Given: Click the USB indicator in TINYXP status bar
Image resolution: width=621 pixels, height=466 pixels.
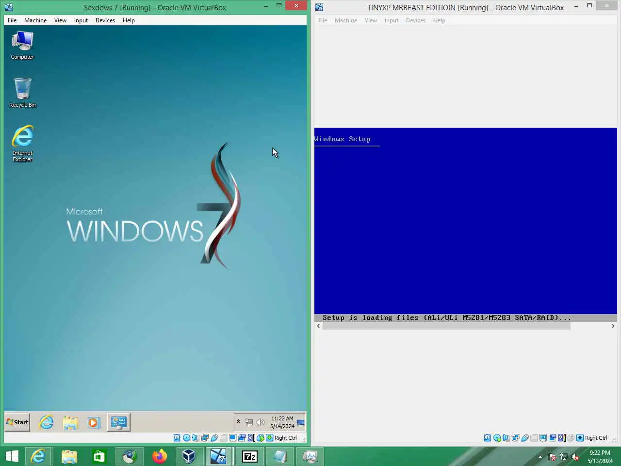Looking at the screenshot, I should pyautogui.click(x=524, y=438).
